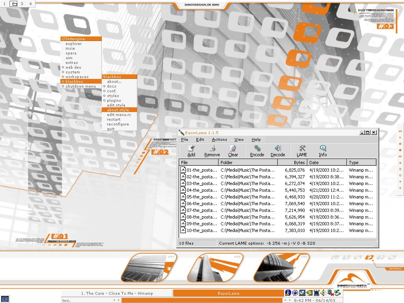Click the blue E icon in bottom-left corner
The image size is (404, 303).
[5, 299]
